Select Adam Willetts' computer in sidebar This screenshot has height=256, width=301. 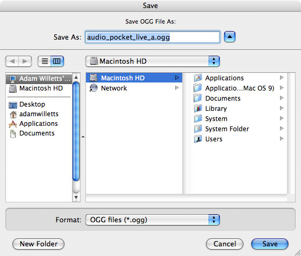[39, 78]
